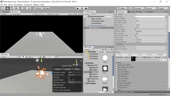Image resolution: width=170 pixels, height=96 pixels.
Task: Select the Rect Transform tool
Action: click(20, 8)
